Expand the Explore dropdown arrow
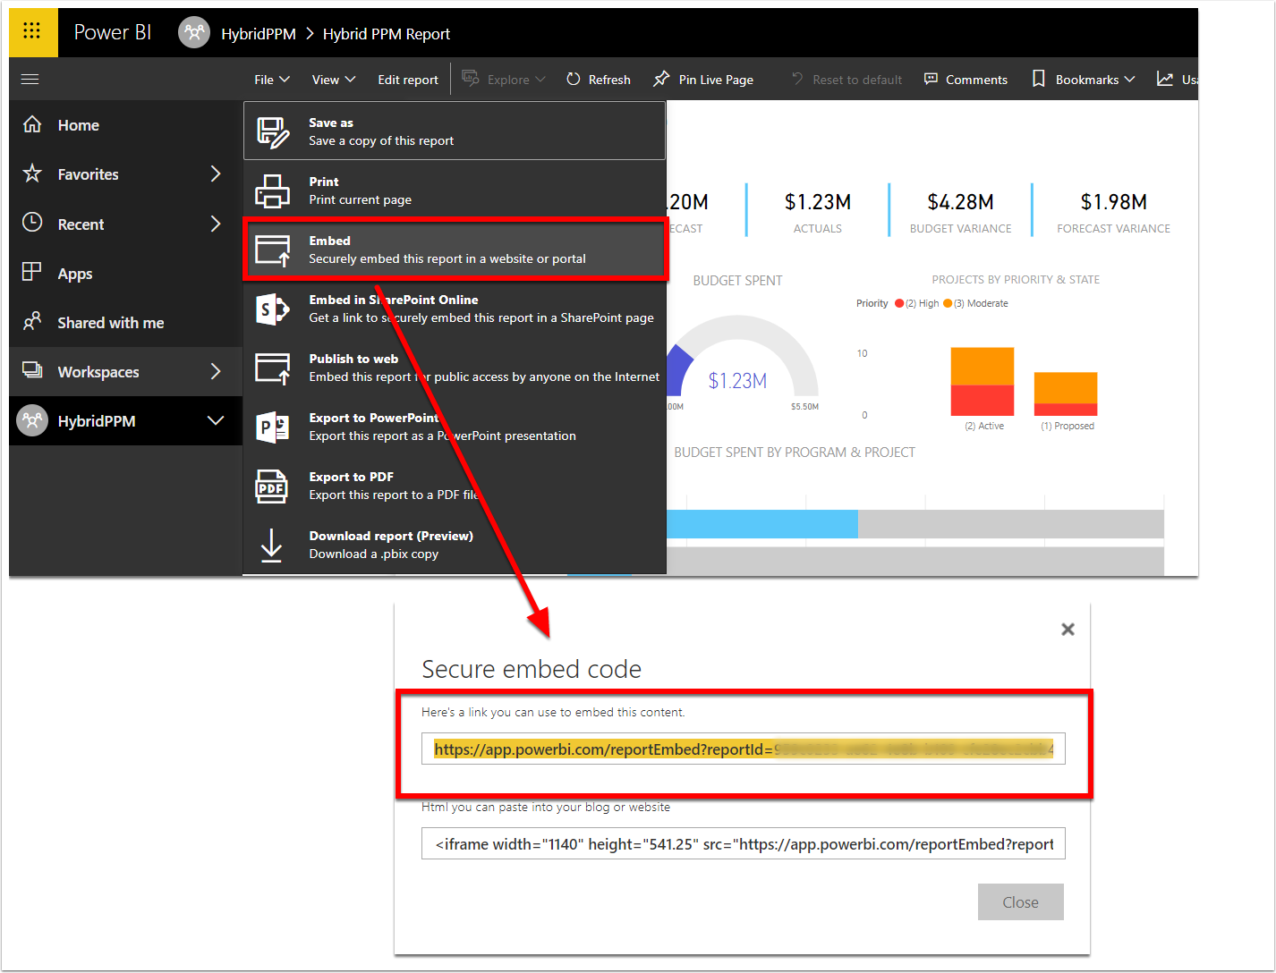 (x=540, y=80)
